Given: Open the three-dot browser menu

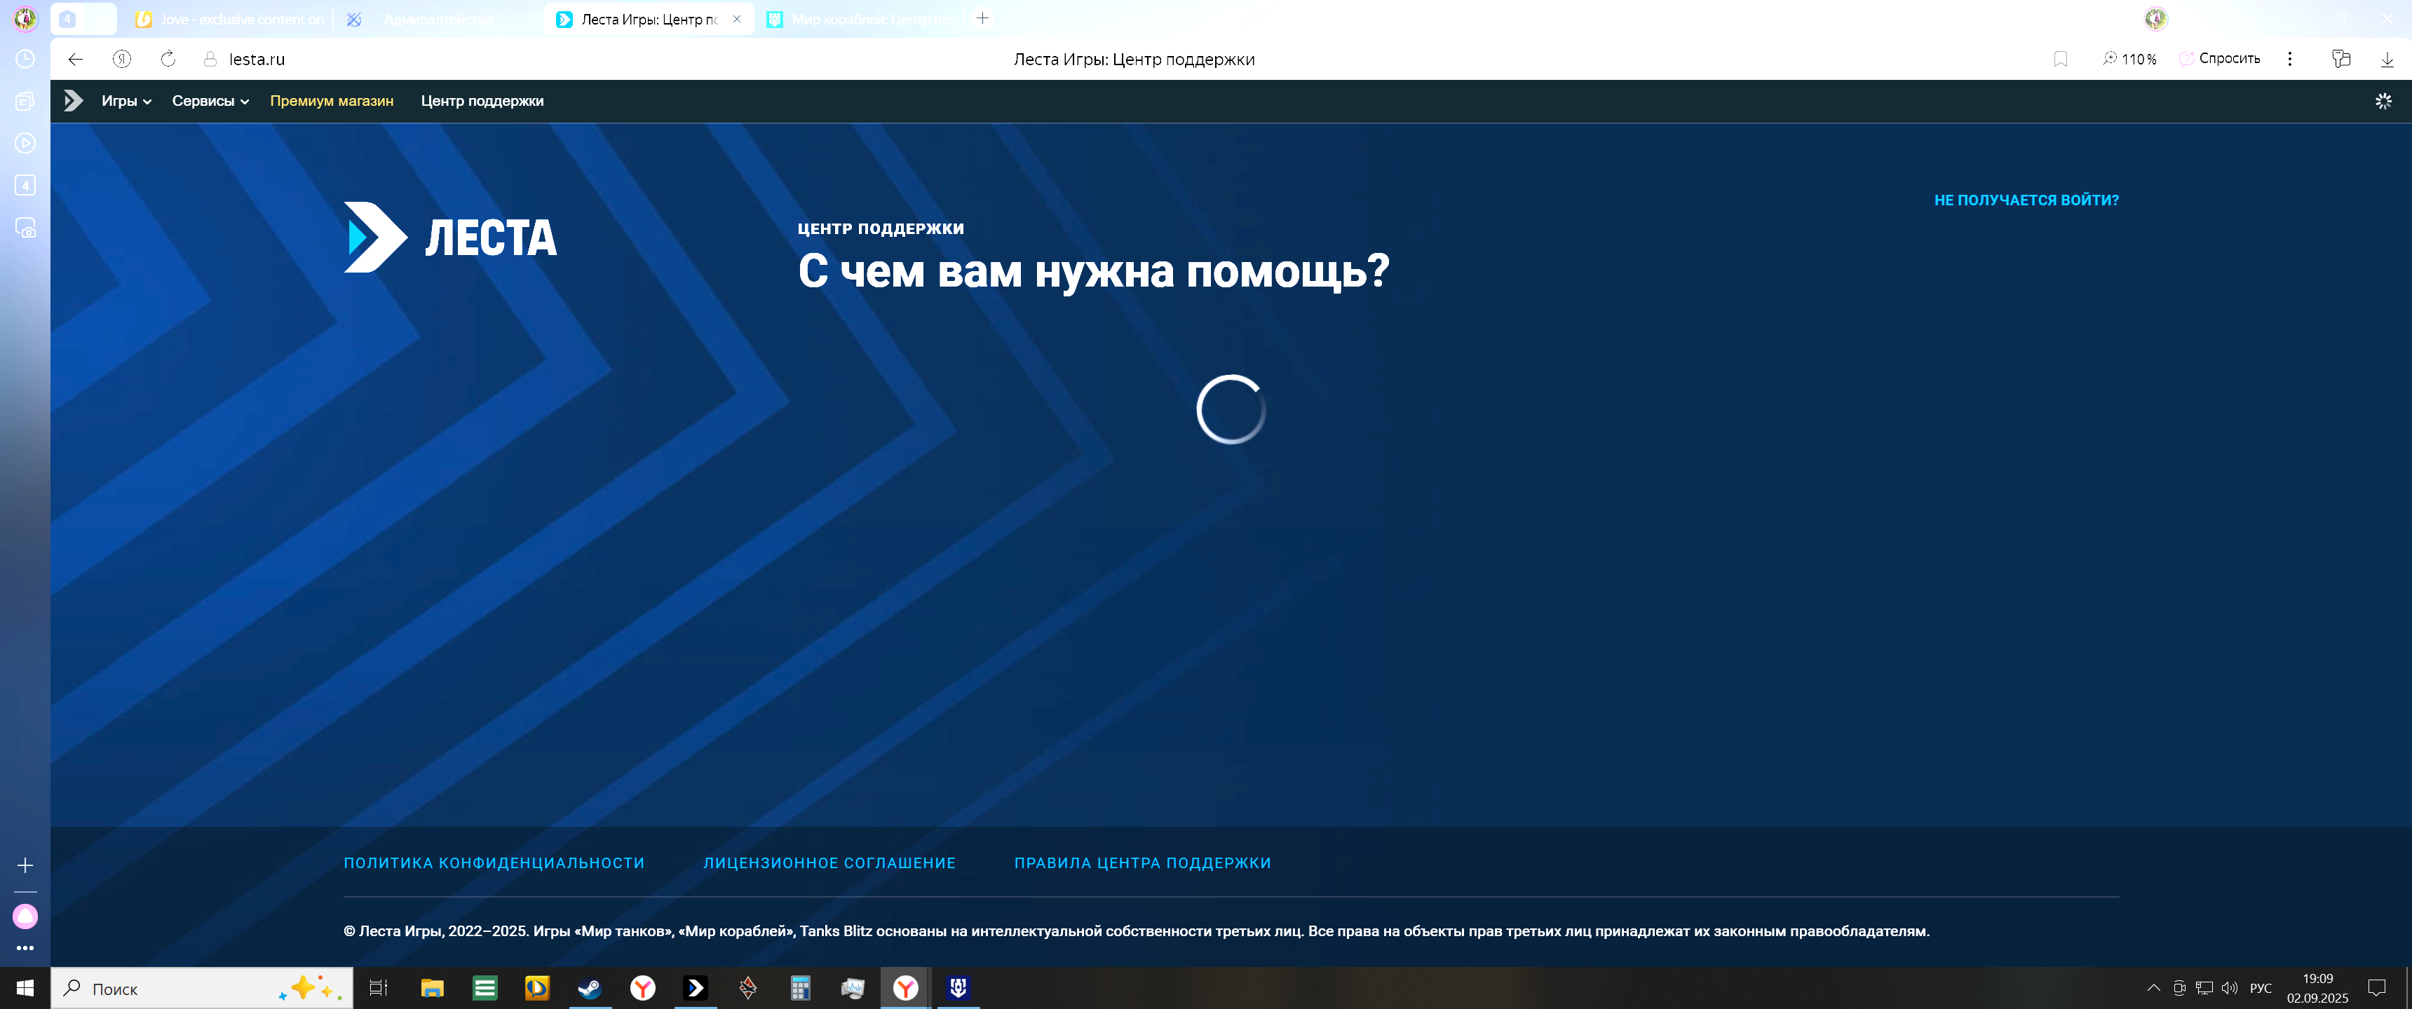Looking at the screenshot, I should [2289, 59].
